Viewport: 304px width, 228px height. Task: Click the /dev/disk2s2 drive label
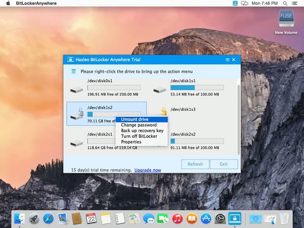click(183, 134)
